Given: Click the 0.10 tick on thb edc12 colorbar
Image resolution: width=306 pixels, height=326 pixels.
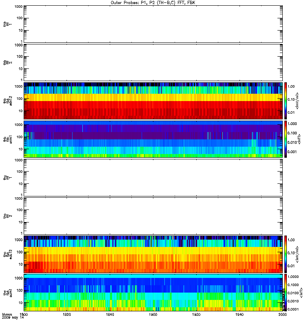Looking at the screenshot, I should (x=291, y=99).
